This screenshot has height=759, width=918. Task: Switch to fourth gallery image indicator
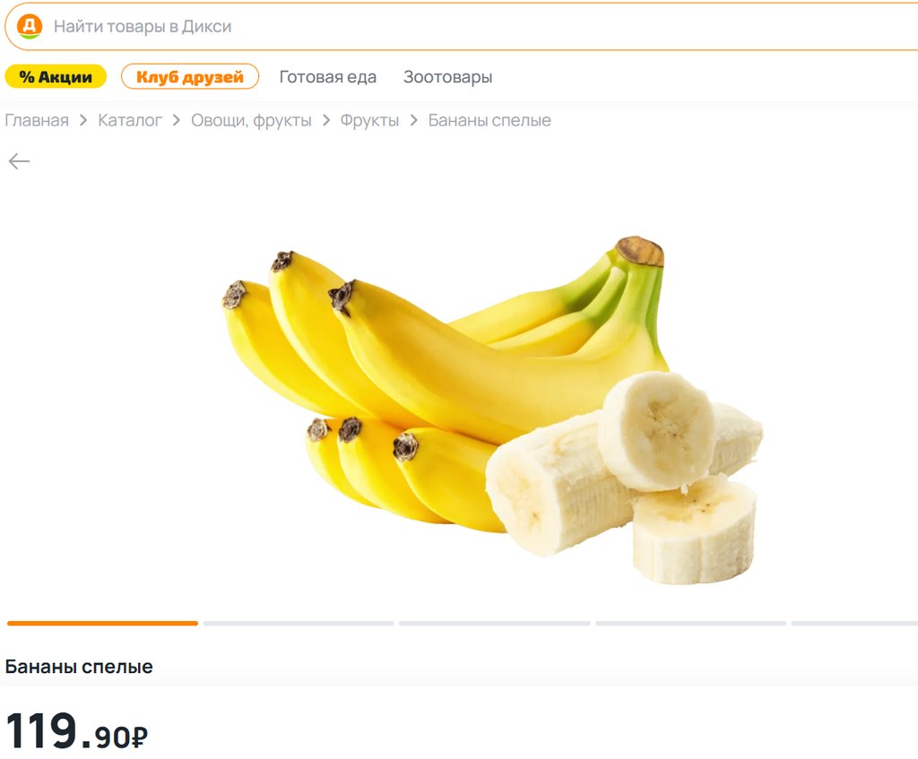(x=691, y=623)
